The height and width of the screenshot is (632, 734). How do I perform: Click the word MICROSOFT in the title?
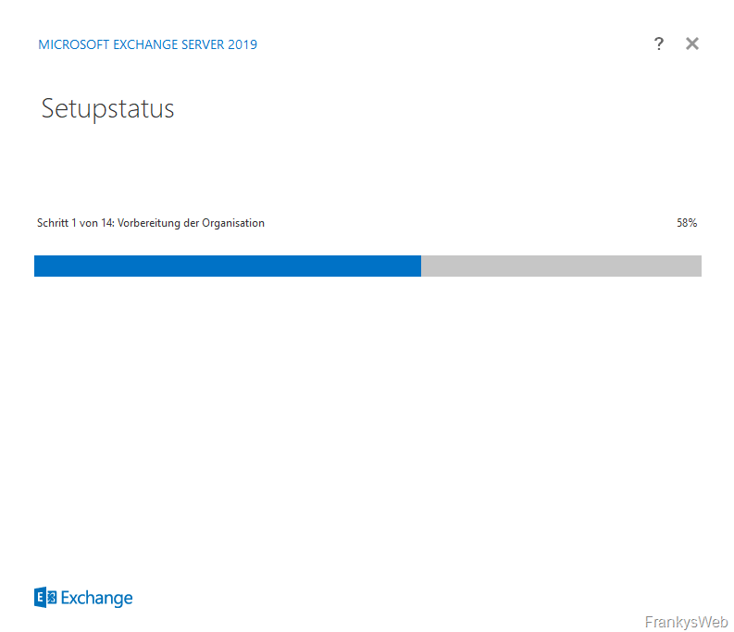pyautogui.click(x=72, y=44)
